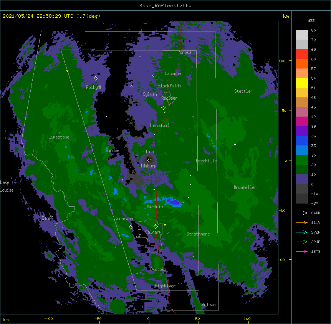Pick the purple 39 dBZ swatch

tap(302, 131)
